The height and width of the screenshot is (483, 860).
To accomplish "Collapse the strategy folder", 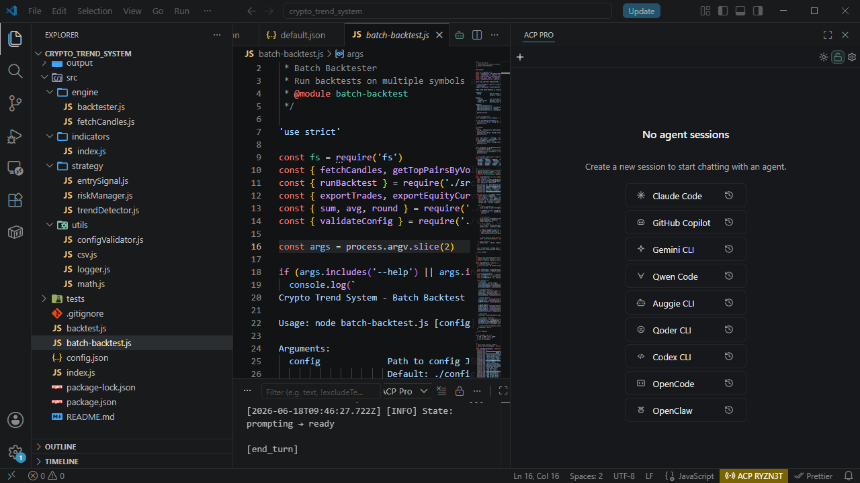I will click(50, 166).
